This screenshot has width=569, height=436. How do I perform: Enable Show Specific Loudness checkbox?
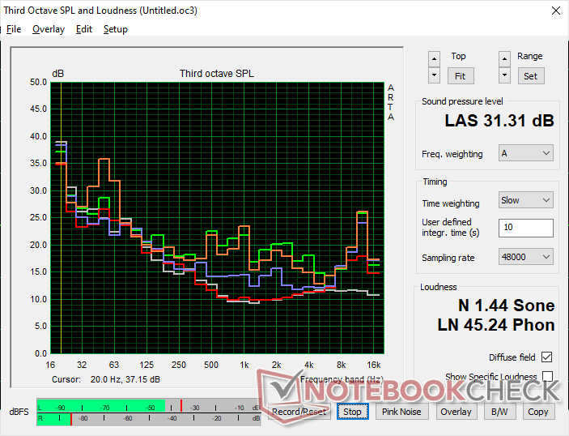tap(547, 376)
